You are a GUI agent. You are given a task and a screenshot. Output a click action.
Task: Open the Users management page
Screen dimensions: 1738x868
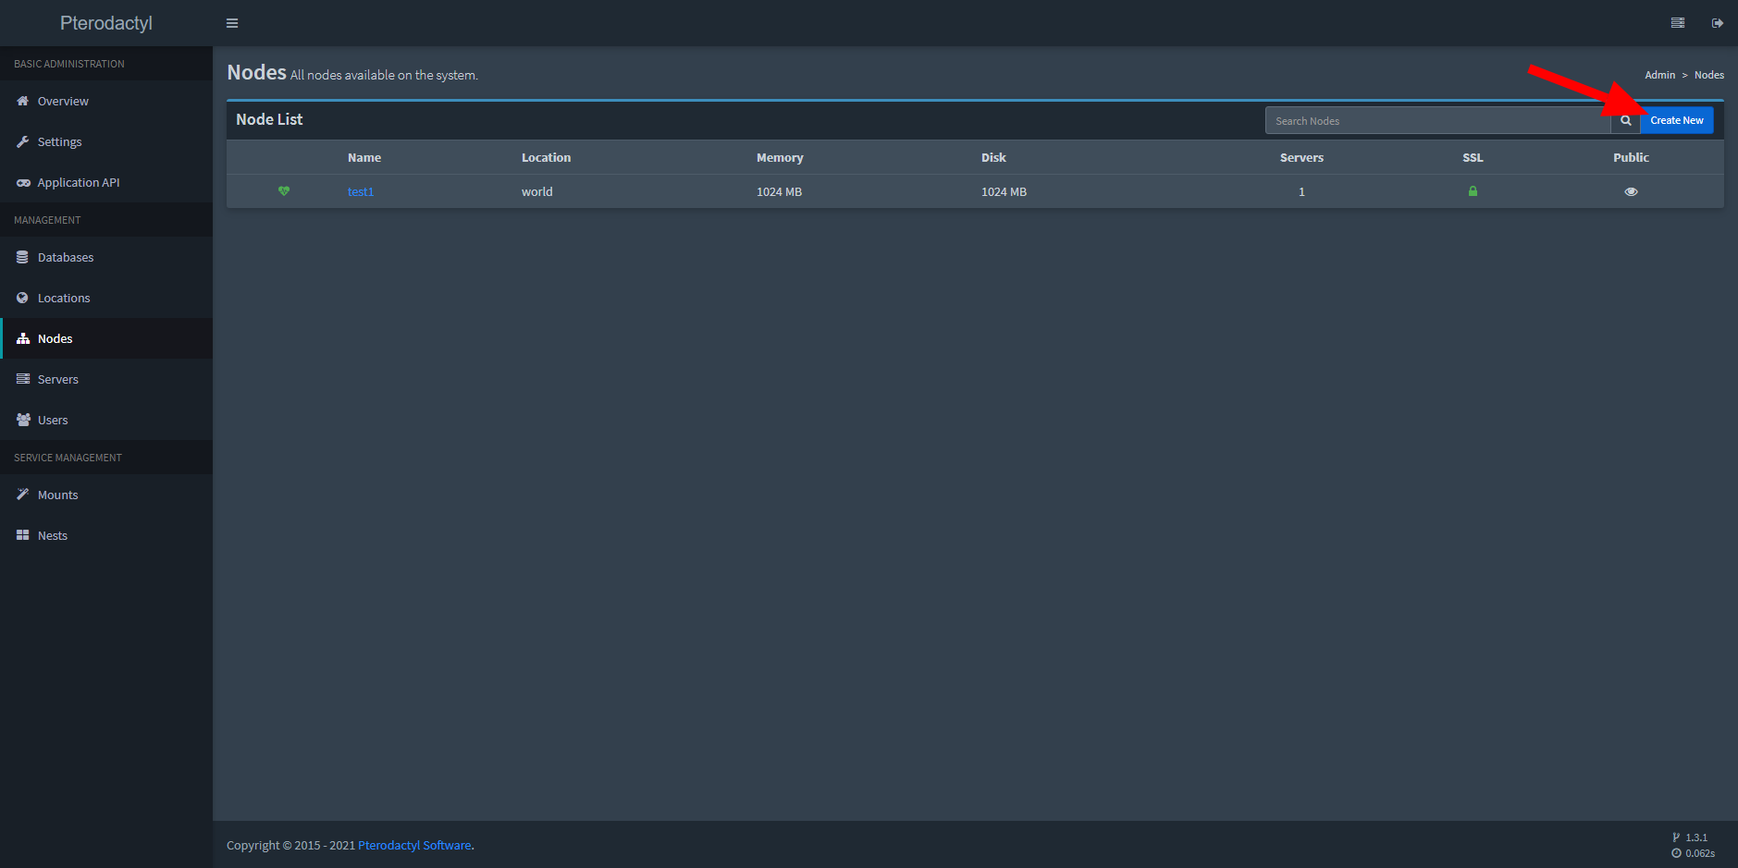[21, 420]
